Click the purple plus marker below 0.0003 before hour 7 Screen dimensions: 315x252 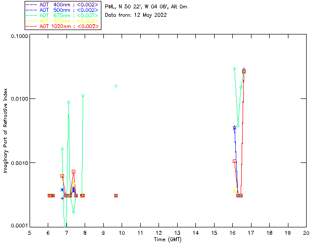(x=62, y=198)
